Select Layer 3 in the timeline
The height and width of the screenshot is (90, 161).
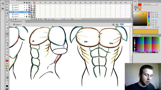[x=16, y=14]
